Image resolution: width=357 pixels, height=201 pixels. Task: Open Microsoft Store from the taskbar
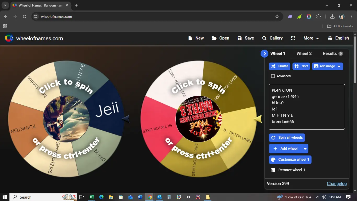120,197
